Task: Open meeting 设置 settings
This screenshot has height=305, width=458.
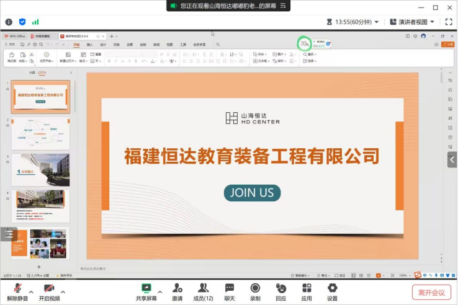Action: 333,292
